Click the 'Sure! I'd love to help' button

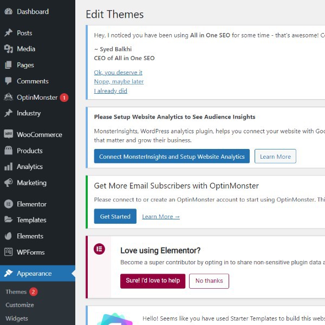[x=153, y=281]
